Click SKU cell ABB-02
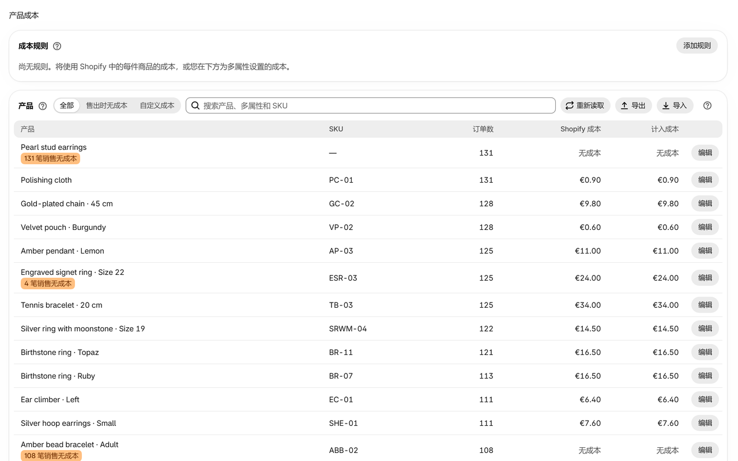The width and height of the screenshot is (738, 461). pyautogui.click(x=344, y=450)
